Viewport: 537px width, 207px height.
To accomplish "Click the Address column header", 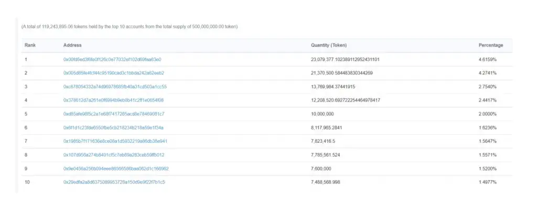I will click(x=72, y=45).
